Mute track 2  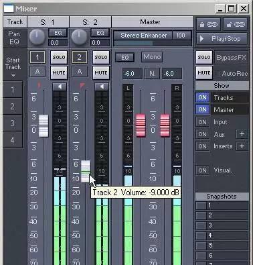101,72
